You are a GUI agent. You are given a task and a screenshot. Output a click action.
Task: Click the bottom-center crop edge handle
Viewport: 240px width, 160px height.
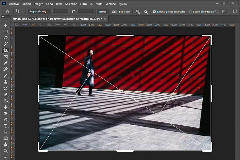tap(125, 151)
